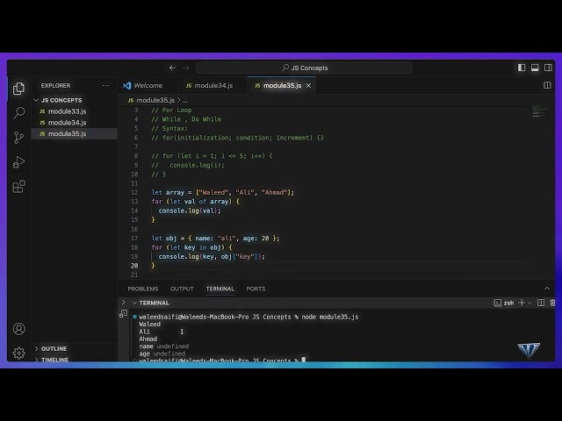The height and width of the screenshot is (421, 562).
Task: Expand the arrow left of TERMINAL header
Action: click(123, 303)
